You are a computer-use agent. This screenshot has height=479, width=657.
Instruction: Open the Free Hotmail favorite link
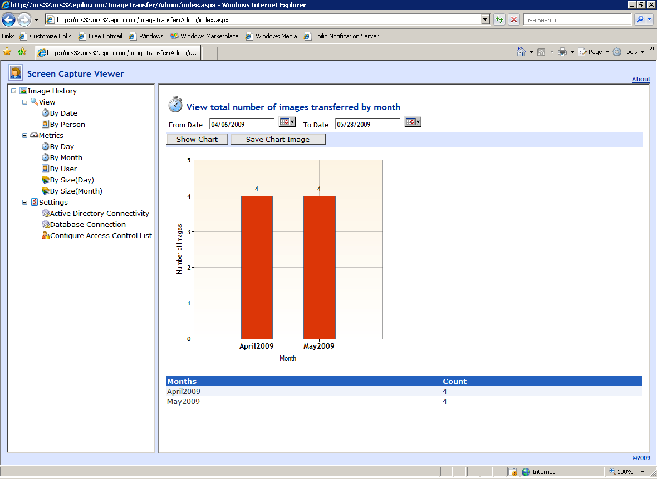[x=101, y=36]
